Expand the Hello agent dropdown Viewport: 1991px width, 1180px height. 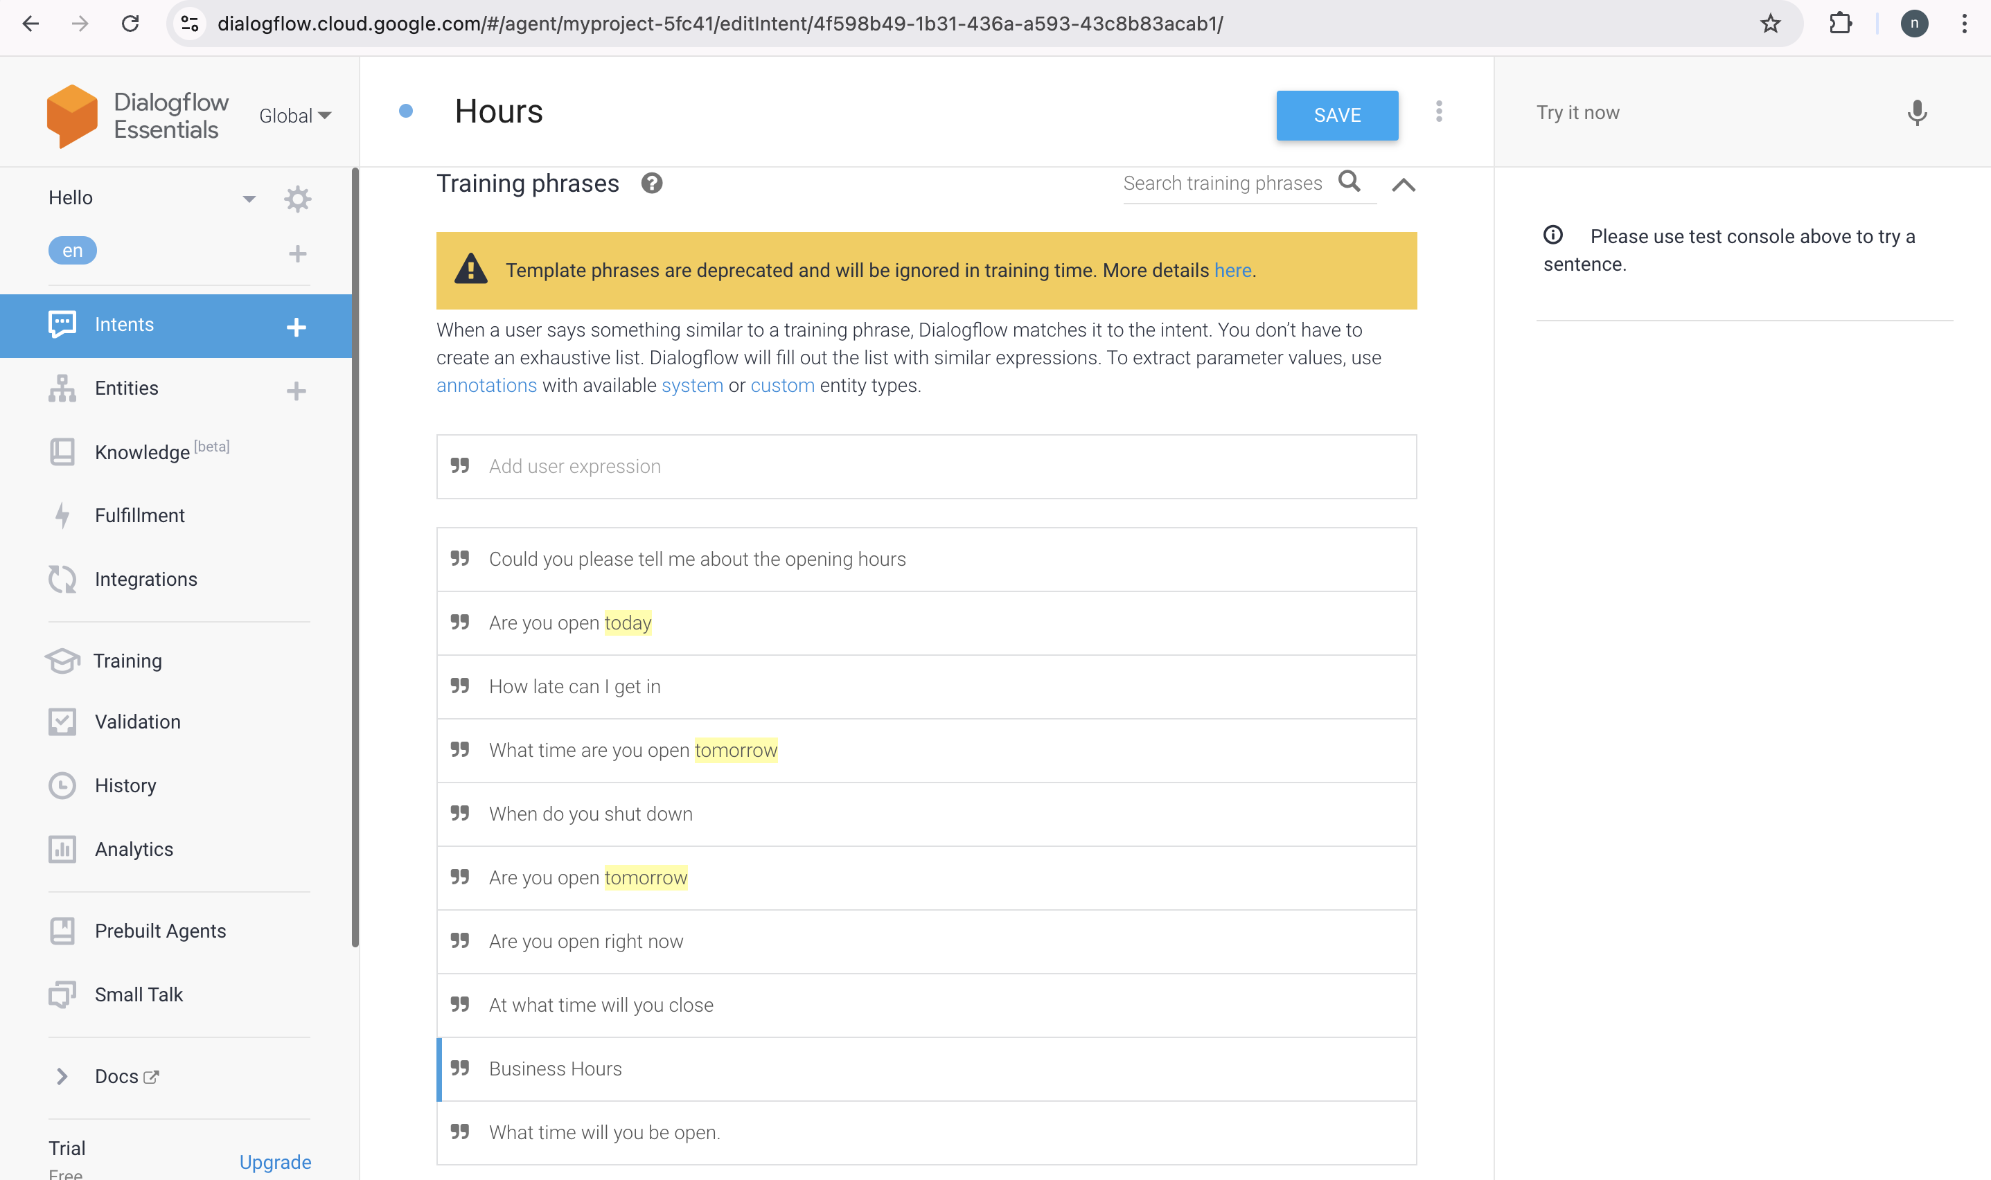[249, 198]
